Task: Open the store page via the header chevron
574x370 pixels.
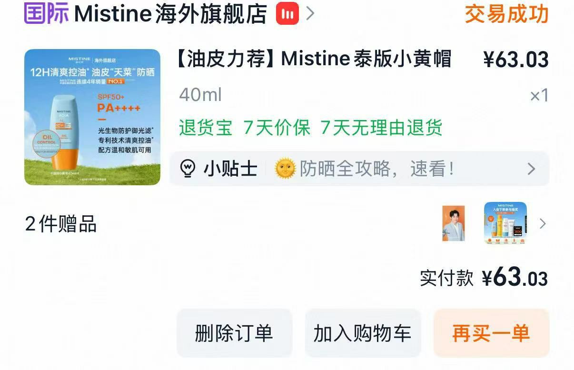Action: (x=310, y=13)
